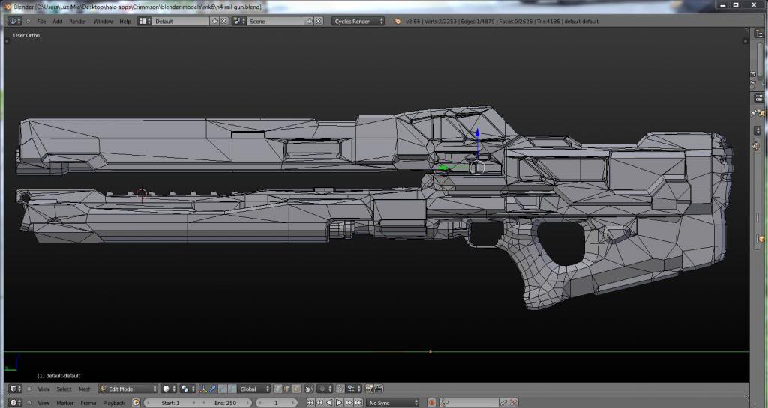Toggle use preview range clock icon
768x408 pixels.
point(136,403)
